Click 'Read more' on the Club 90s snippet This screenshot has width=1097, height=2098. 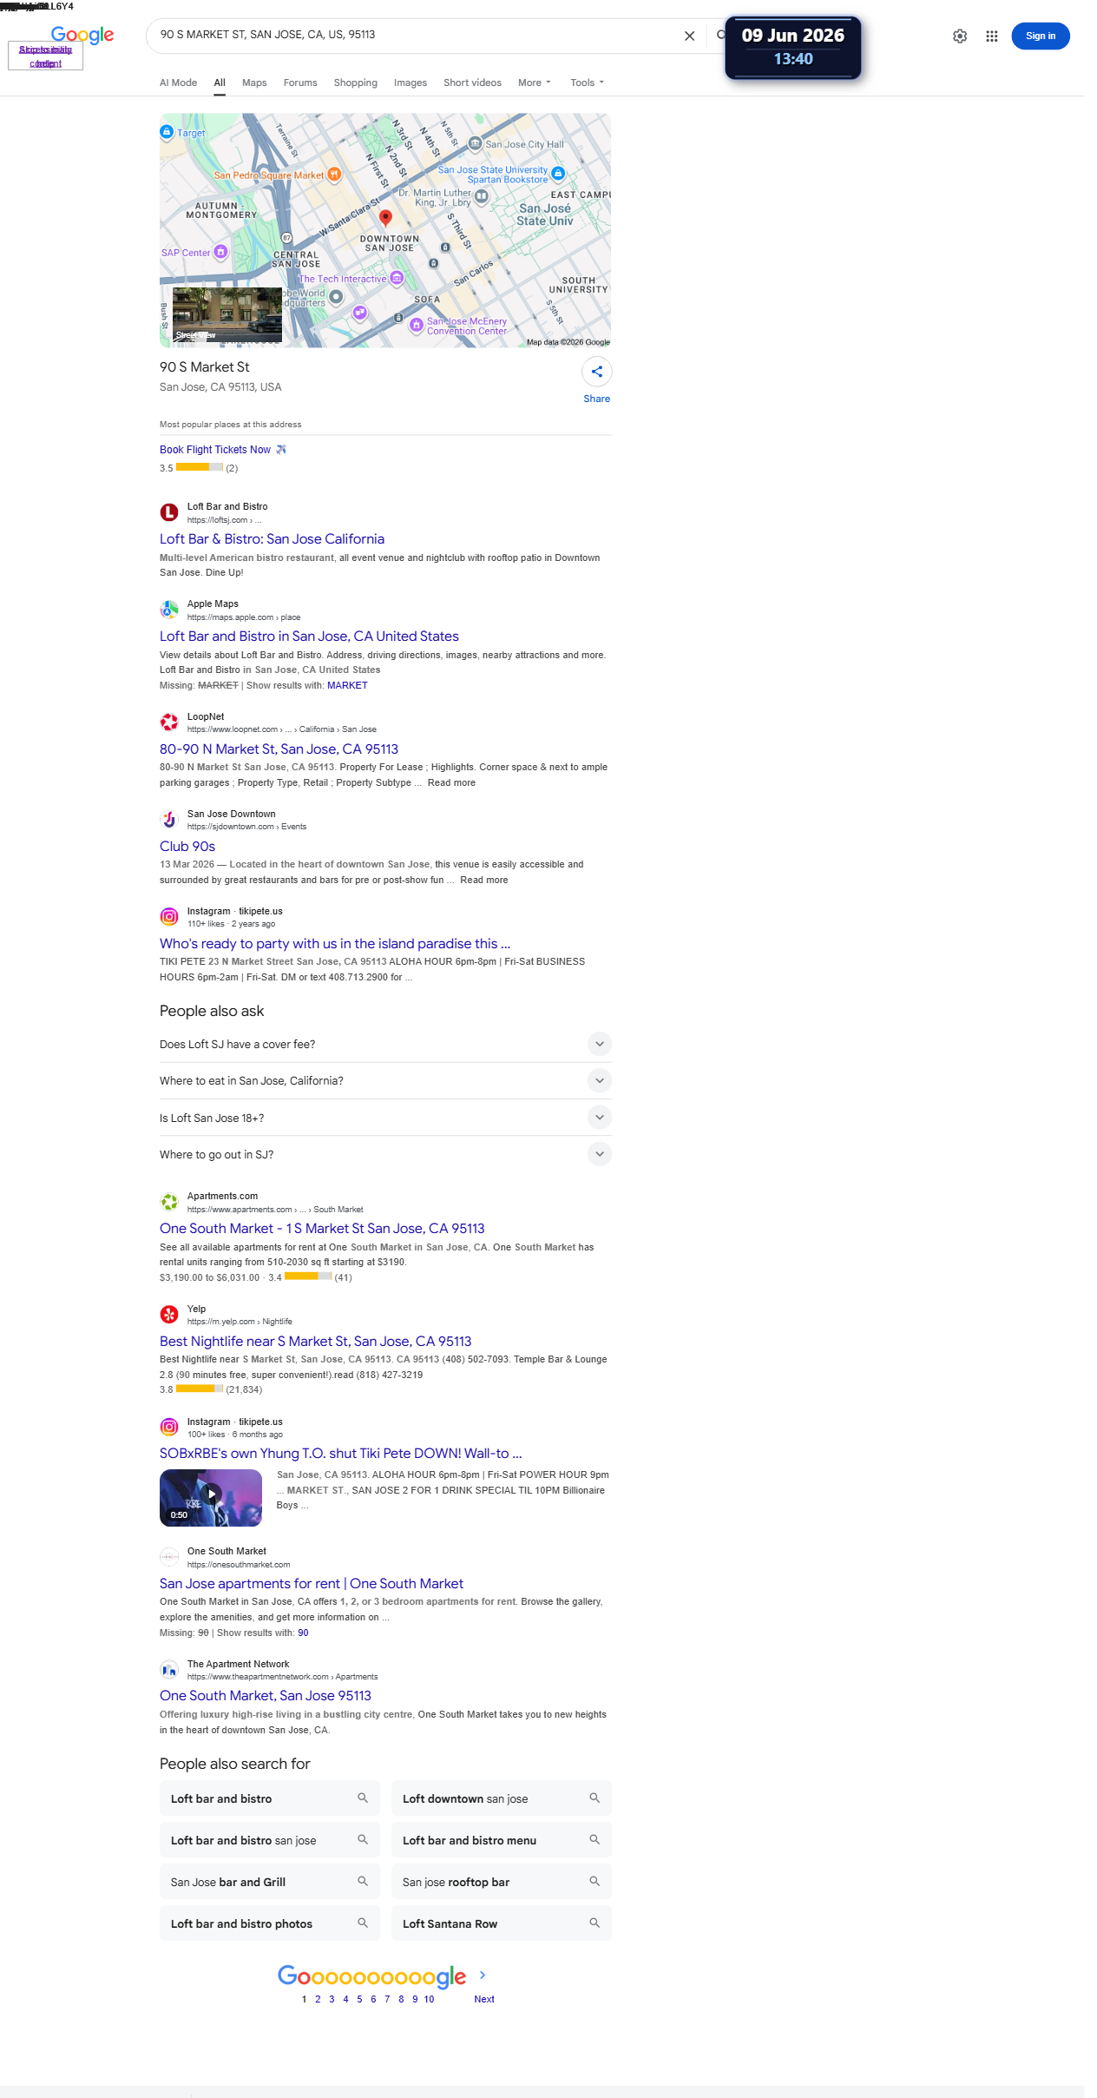click(484, 881)
